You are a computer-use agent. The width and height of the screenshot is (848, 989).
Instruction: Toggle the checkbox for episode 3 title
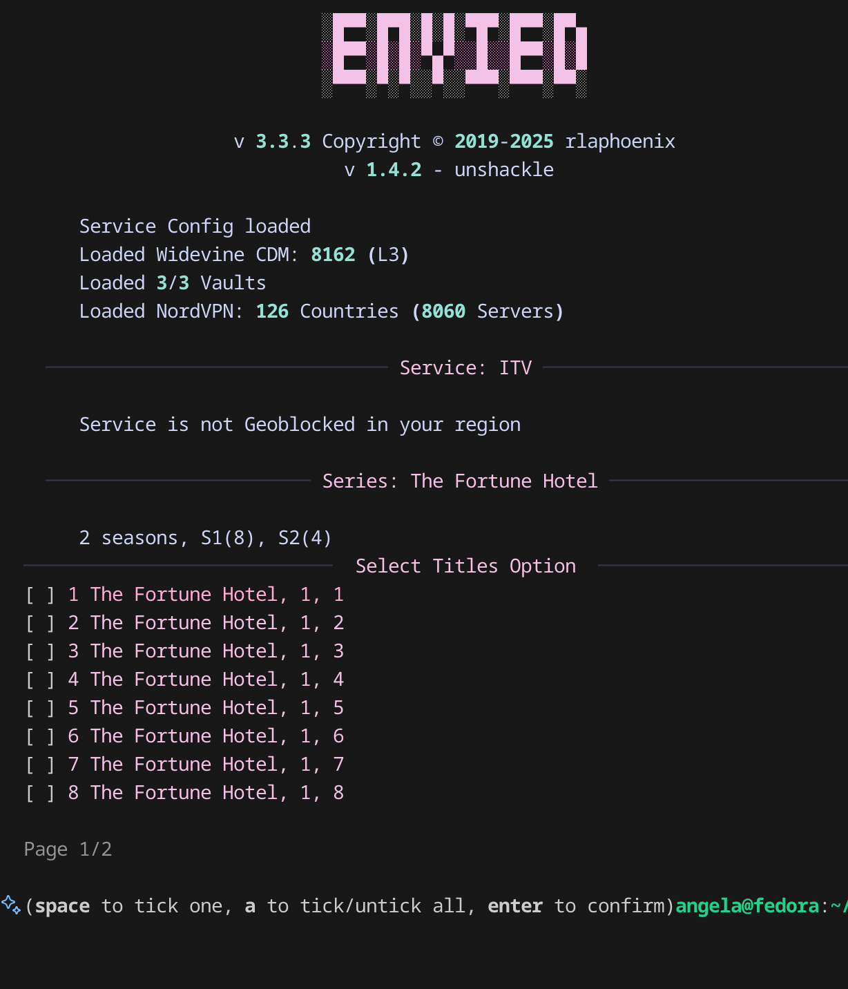point(40,652)
